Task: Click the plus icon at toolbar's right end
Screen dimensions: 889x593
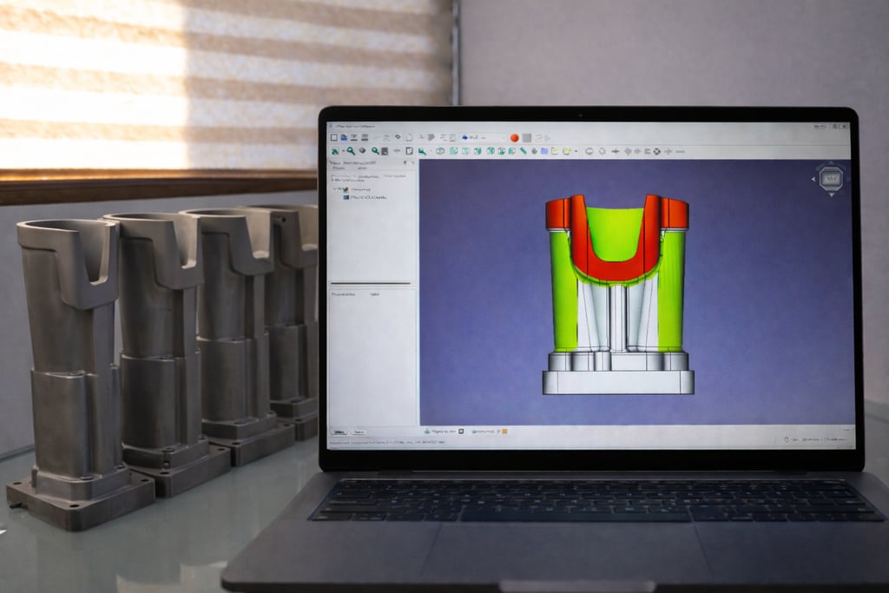Action: pyautogui.click(x=668, y=151)
